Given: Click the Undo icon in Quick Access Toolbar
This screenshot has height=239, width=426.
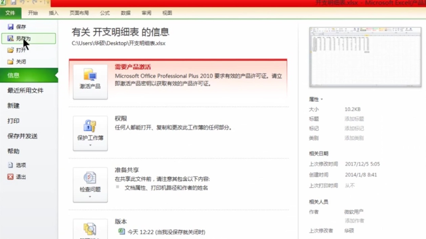Looking at the screenshot, I should click(23, 3).
